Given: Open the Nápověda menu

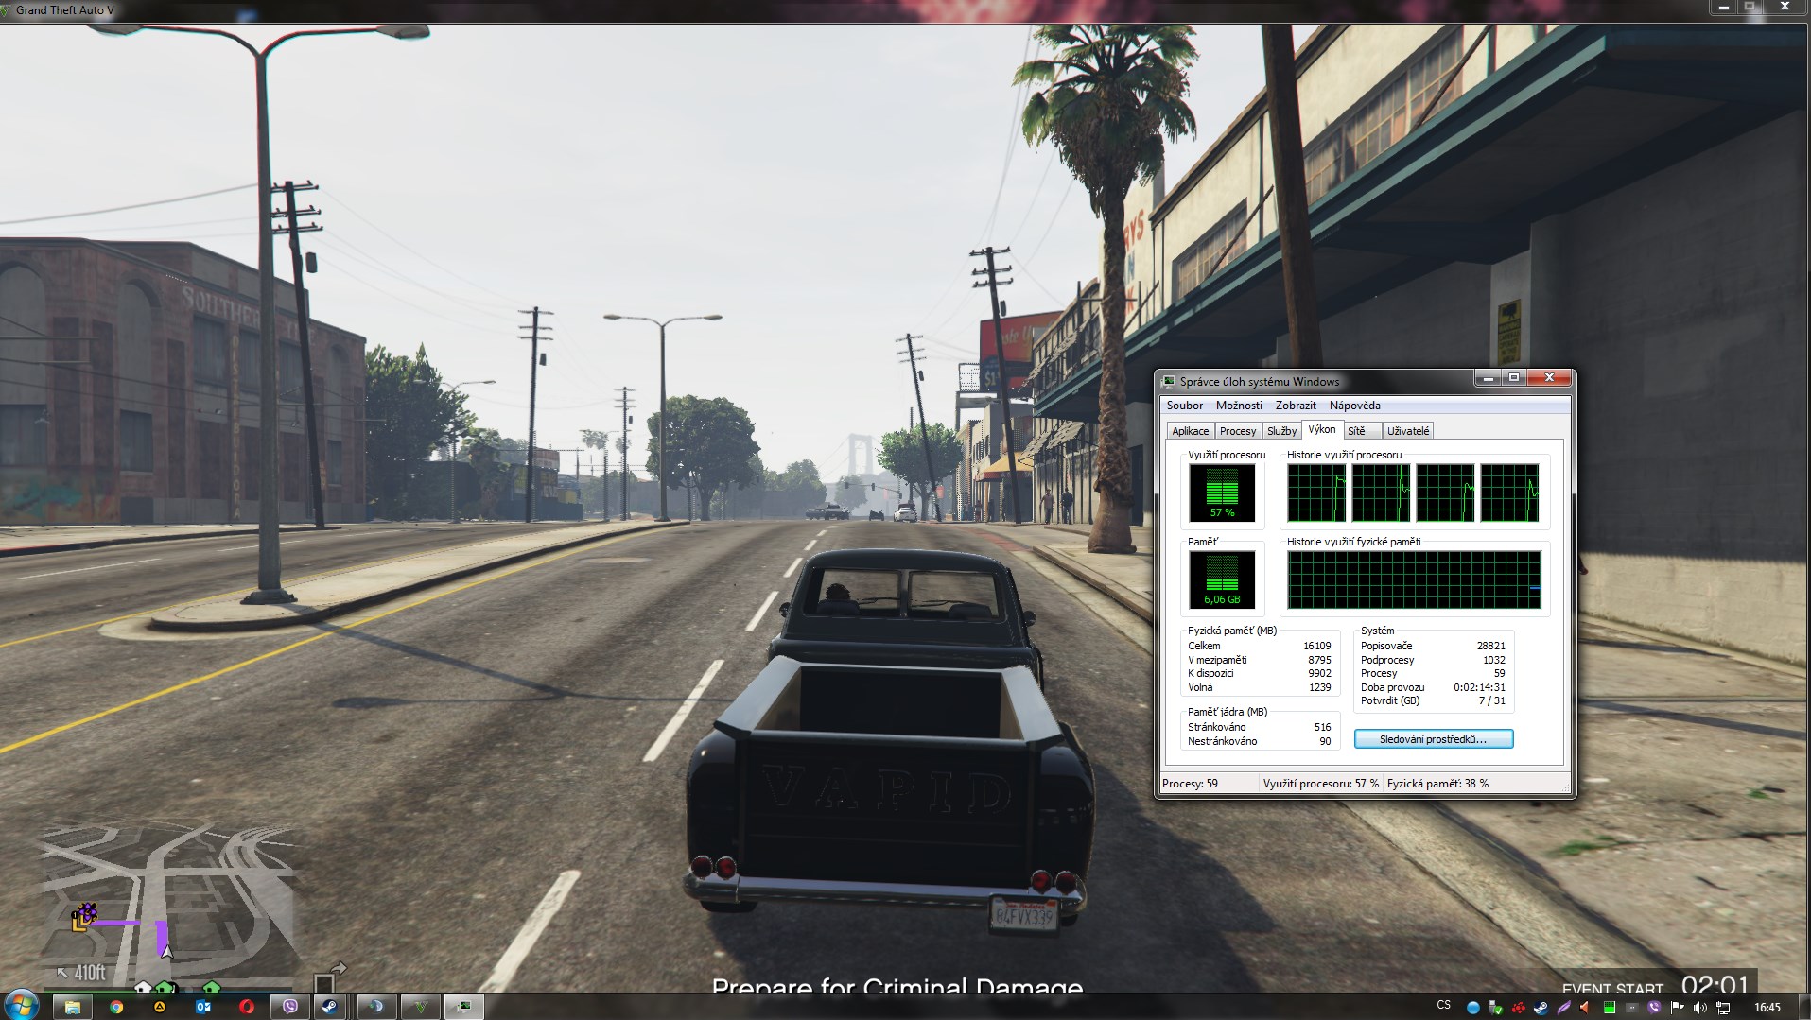Looking at the screenshot, I should point(1354,406).
